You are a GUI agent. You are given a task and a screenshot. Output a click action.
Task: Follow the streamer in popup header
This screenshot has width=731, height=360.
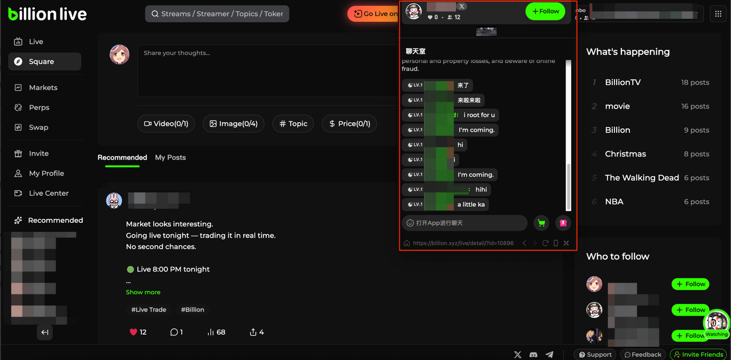tap(545, 11)
